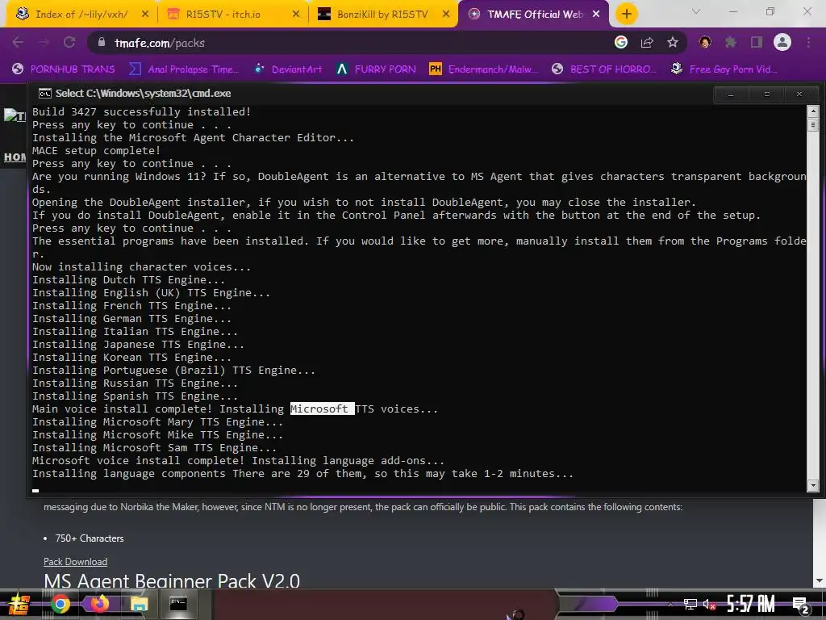Go forward to the next page

[x=44, y=43]
